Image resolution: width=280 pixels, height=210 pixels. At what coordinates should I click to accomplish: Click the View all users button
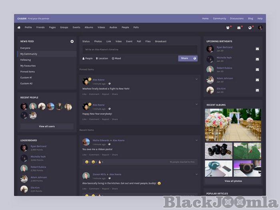click(x=47, y=126)
